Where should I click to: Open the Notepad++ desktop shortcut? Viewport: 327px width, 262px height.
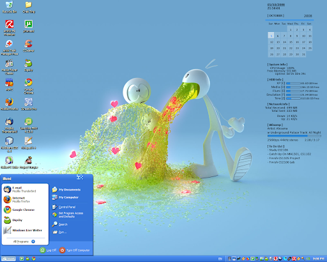[29, 143]
